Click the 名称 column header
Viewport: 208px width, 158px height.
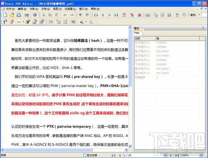(x=145, y=39)
